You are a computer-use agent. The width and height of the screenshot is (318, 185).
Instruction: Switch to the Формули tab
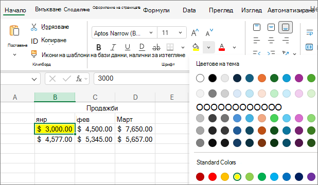point(156,10)
